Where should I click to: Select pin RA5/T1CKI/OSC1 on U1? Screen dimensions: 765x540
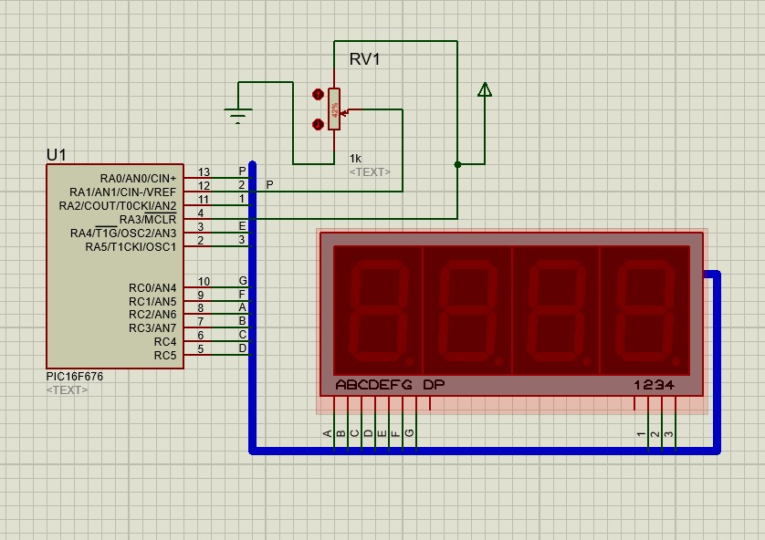(131, 246)
